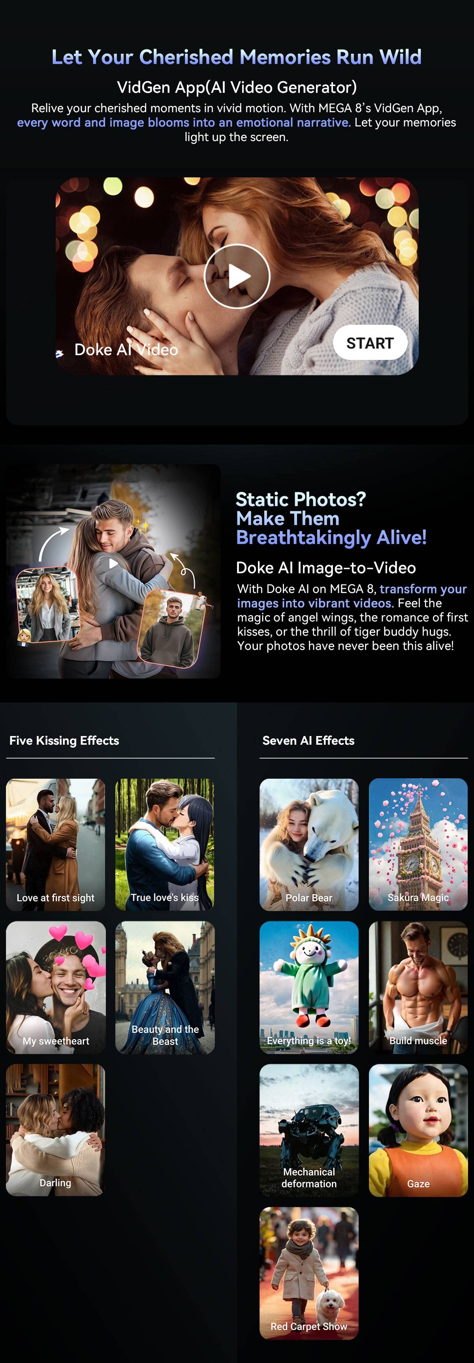The height and width of the screenshot is (1363, 474).
Task: Pick the My sweetheart kissing effect
Action: click(56, 987)
